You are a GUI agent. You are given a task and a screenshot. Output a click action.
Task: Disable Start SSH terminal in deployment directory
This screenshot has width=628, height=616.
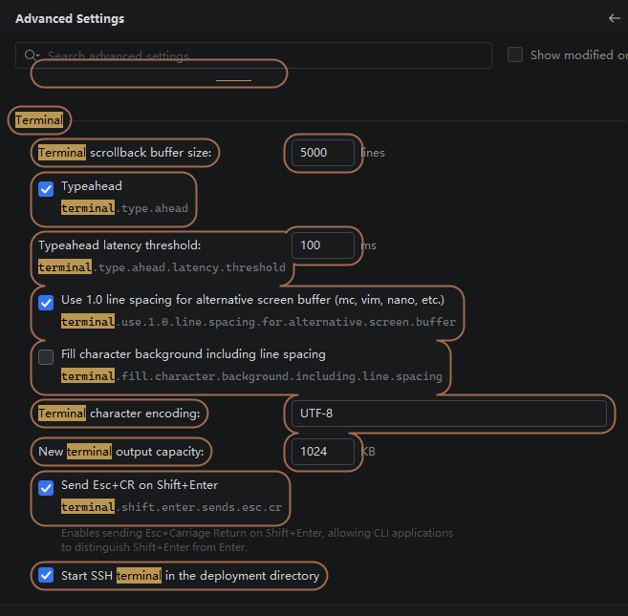pyautogui.click(x=46, y=575)
